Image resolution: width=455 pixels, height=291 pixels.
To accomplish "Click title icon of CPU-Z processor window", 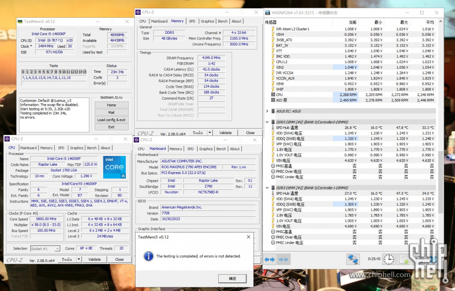I will (x=7, y=139).
